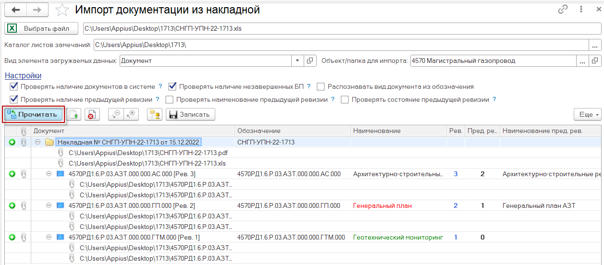604x265 pixels.
Task: Toggle Проверять наличие незавершенных БП
Action: click(172, 87)
